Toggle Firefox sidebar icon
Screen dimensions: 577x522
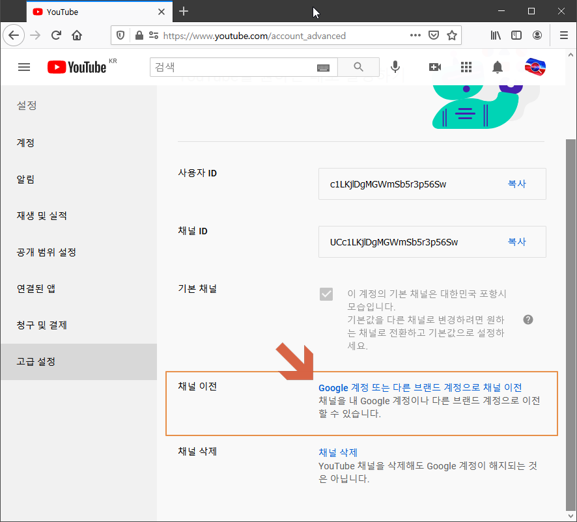click(x=516, y=35)
